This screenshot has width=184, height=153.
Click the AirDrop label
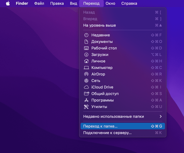98,74
